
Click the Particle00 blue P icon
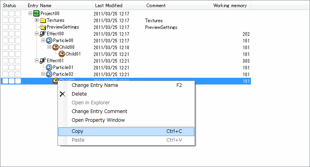pyautogui.click(x=49, y=40)
